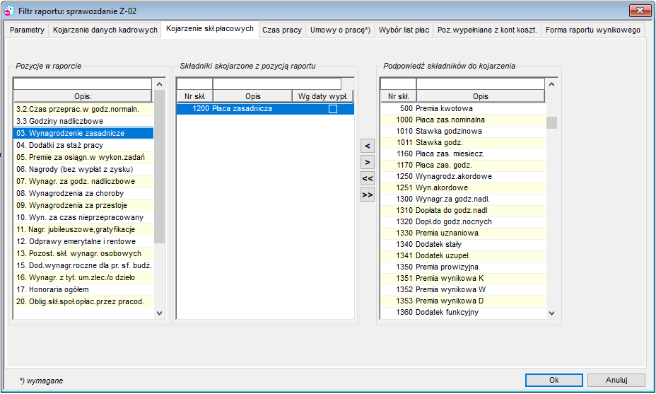Select row '09. Wynagrodzenia za przestoje'
The height and width of the screenshot is (394, 656).
pos(83,206)
